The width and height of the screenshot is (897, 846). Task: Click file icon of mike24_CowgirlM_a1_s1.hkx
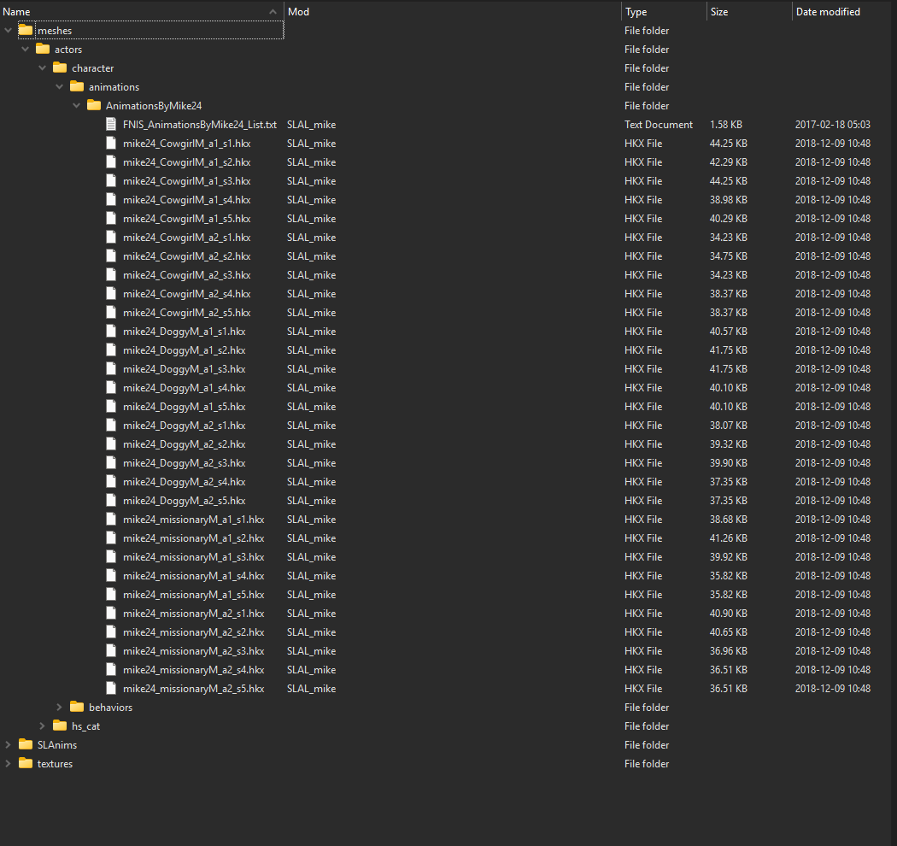[111, 143]
